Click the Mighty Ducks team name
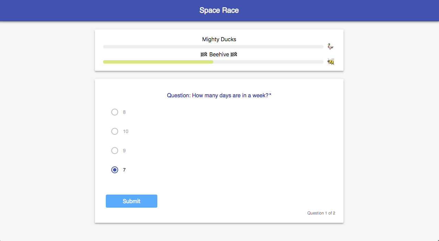439x241 pixels. (219, 39)
